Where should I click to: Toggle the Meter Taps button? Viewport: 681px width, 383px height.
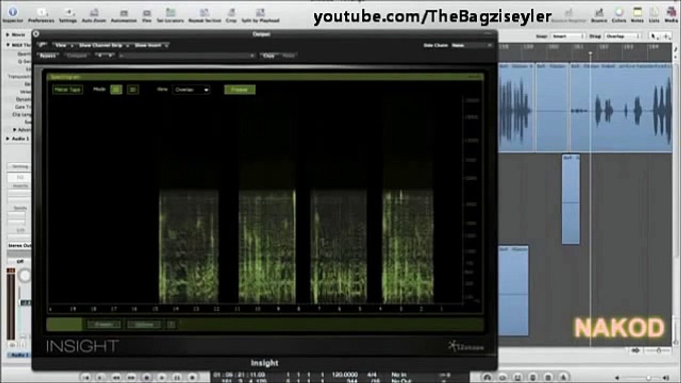click(68, 89)
